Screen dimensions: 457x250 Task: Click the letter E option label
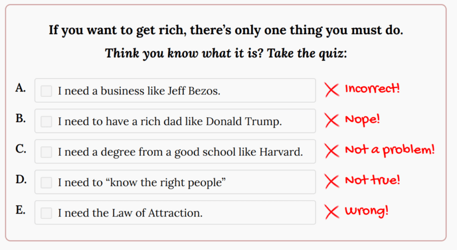pos(20,210)
